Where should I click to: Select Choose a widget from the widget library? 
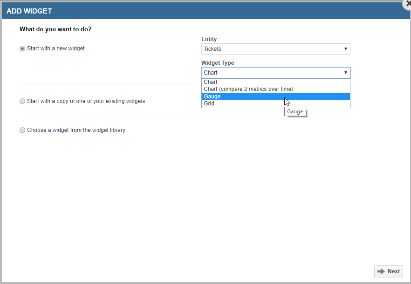tap(22, 130)
